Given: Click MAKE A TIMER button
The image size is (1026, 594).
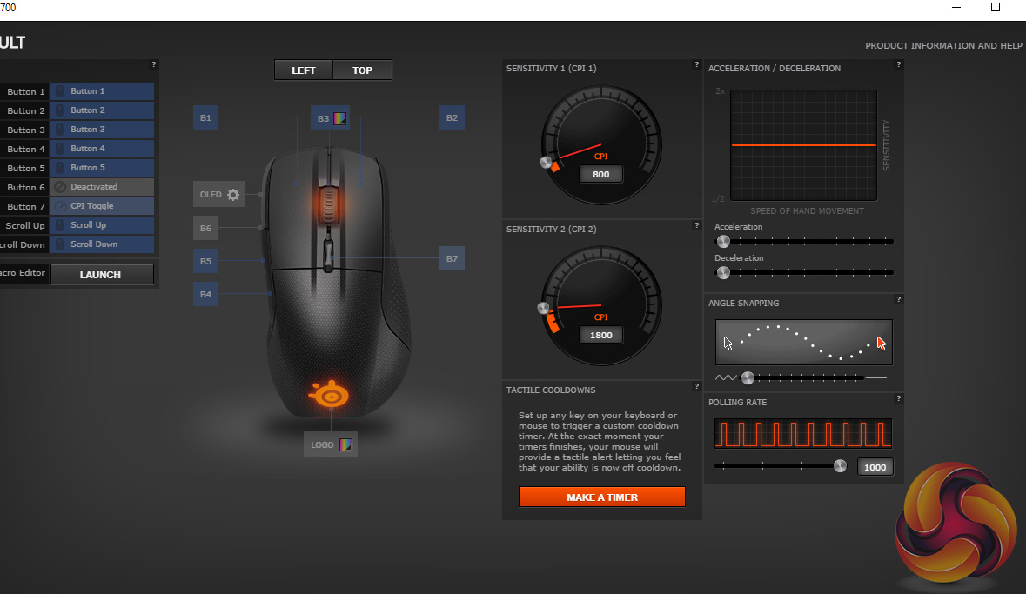Looking at the screenshot, I should pyautogui.click(x=602, y=497).
